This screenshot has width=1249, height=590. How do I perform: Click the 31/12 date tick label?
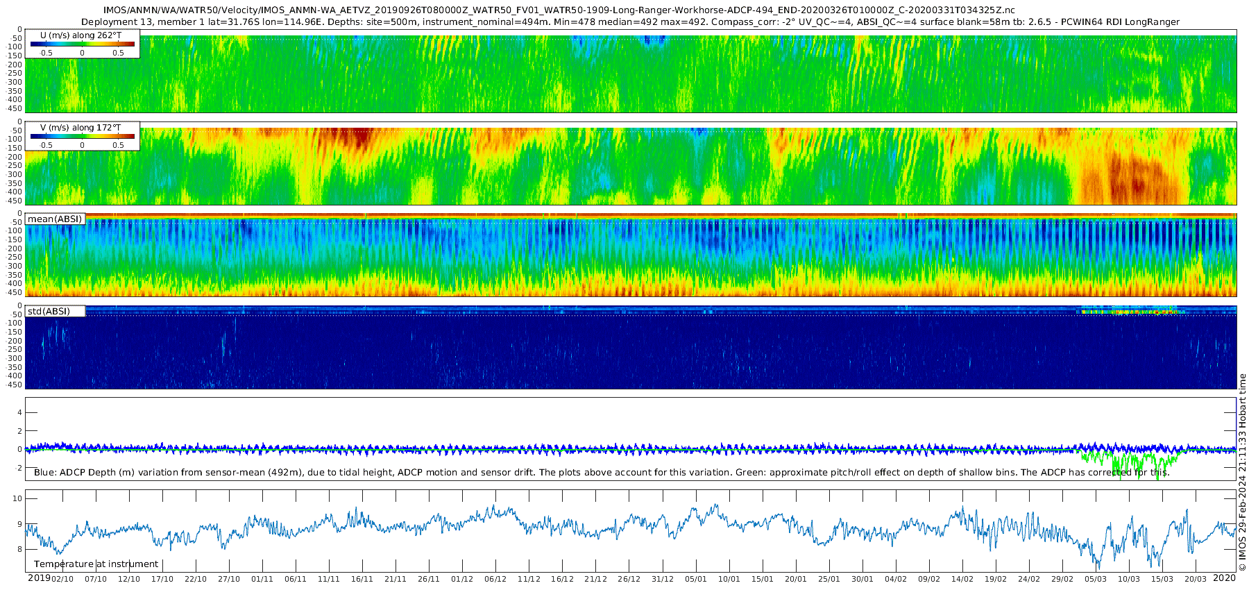(663, 579)
